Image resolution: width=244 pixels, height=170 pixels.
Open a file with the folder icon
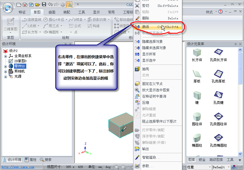37,5
